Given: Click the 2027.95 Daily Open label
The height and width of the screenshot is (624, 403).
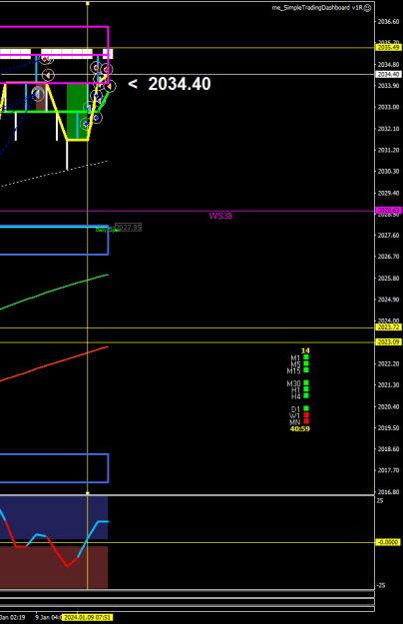Looking at the screenshot, I should [128, 228].
